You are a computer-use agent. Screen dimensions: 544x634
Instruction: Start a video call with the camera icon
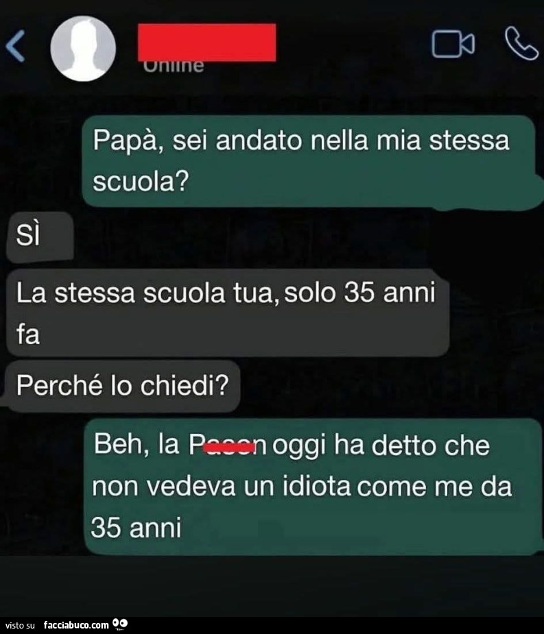(453, 44)
